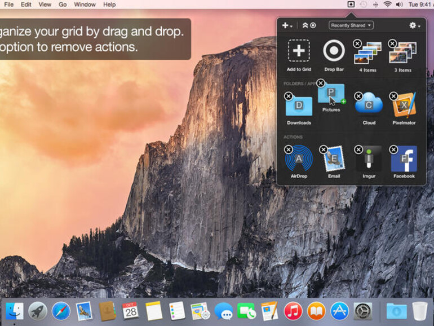
Task: Open the Wi-Fi status menu
Action: 388,5
